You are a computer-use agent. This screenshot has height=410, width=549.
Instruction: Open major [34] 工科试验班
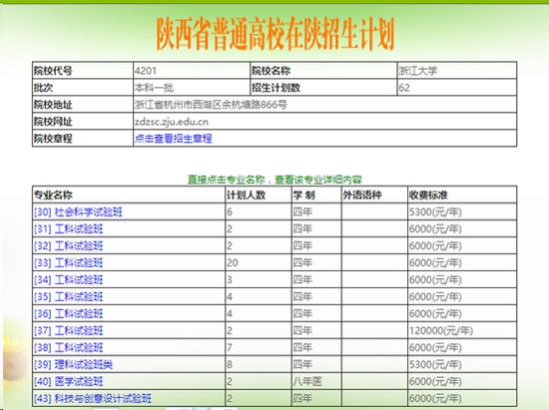tap(69, 280)
